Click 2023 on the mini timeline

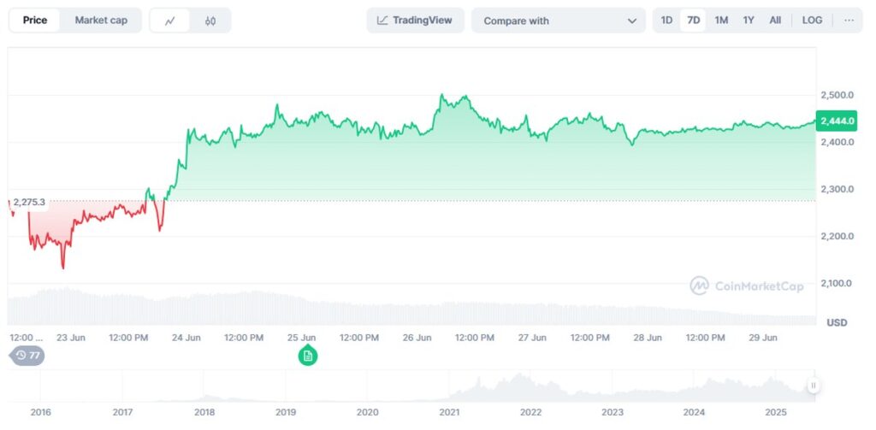(613, 412)
